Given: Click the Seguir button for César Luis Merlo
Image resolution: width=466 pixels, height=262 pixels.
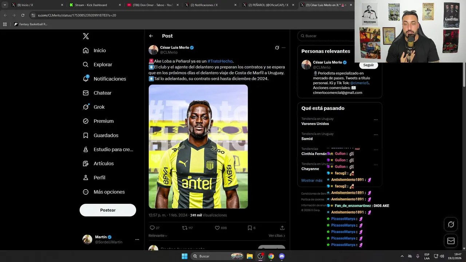Looking at the screenshot, I should coord(368,65).
